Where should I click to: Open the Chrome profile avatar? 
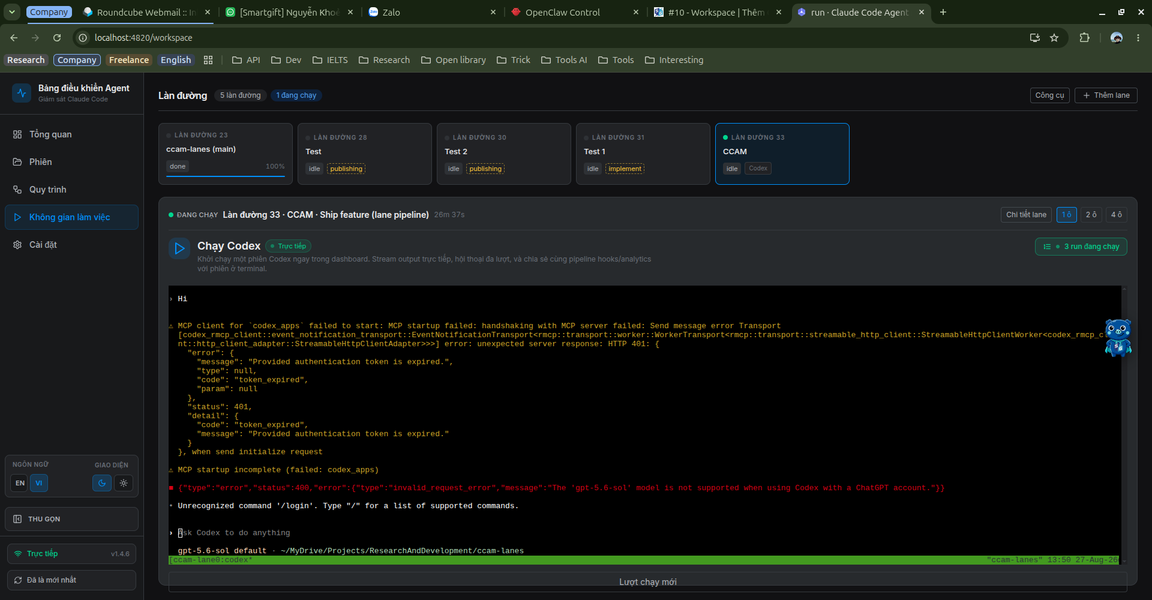[1117, 38]
